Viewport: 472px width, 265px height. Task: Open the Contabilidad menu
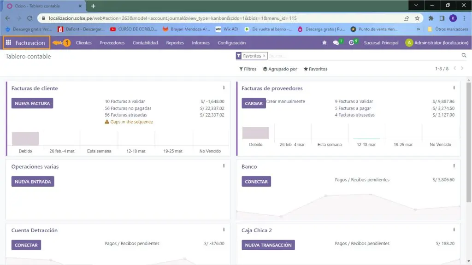(145, 43)
